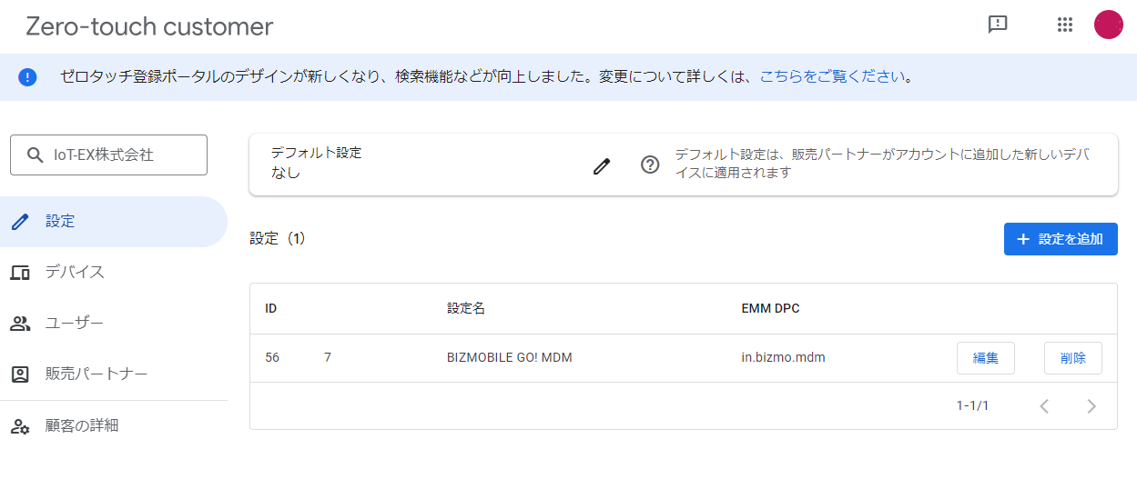Click the blue info icon in banner

click(27, 77)
